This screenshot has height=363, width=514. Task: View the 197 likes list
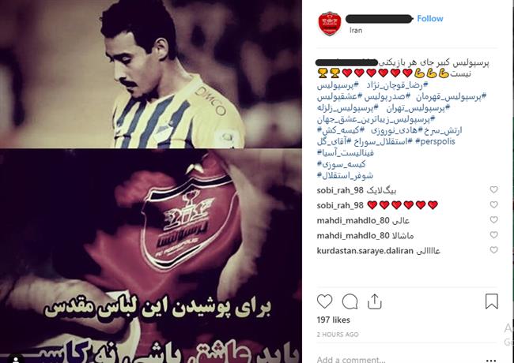(334, 320)
